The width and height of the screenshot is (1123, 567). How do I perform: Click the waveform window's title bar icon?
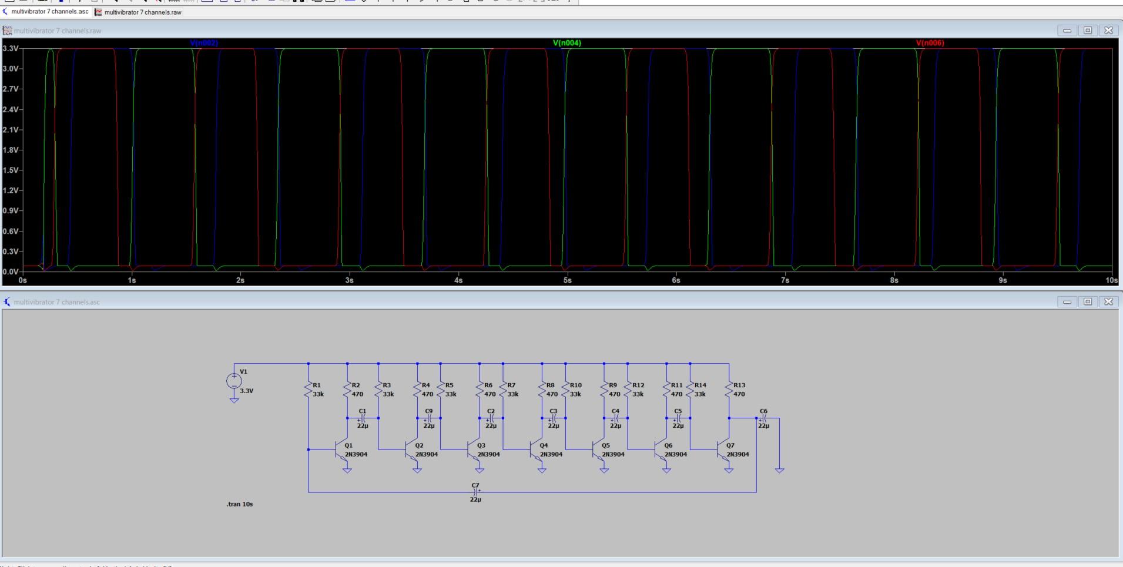click(x=7, y=31)
